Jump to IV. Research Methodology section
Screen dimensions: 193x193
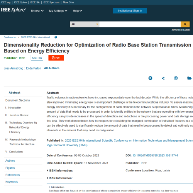click(x=21, y=142)
